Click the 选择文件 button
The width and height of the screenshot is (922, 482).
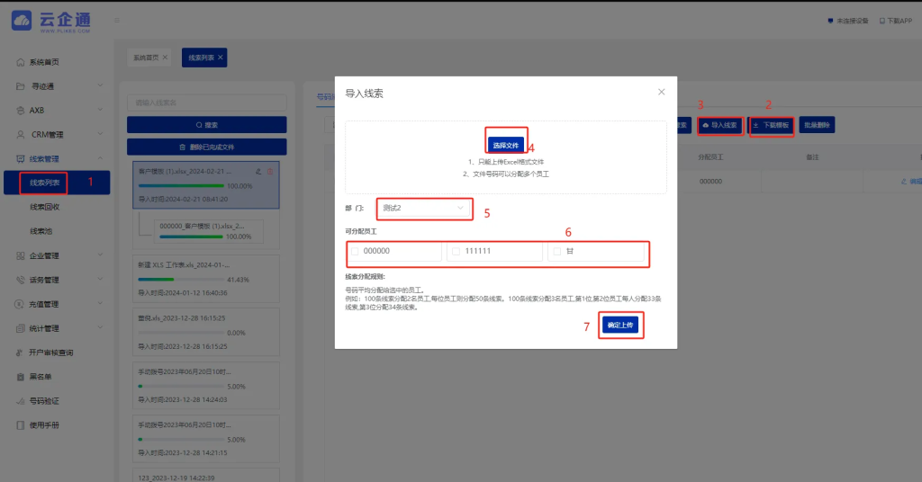(506, 145)
